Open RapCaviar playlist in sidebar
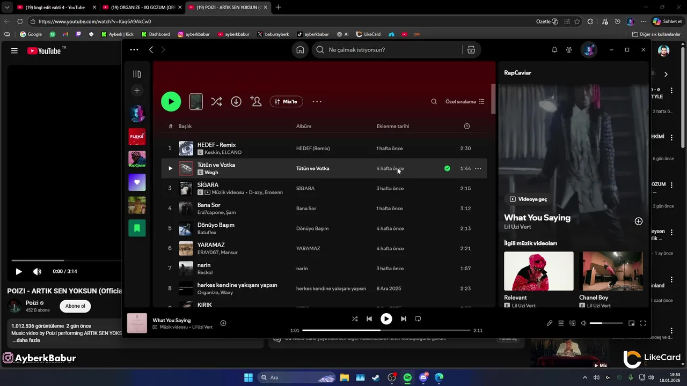 coord(137,159)
